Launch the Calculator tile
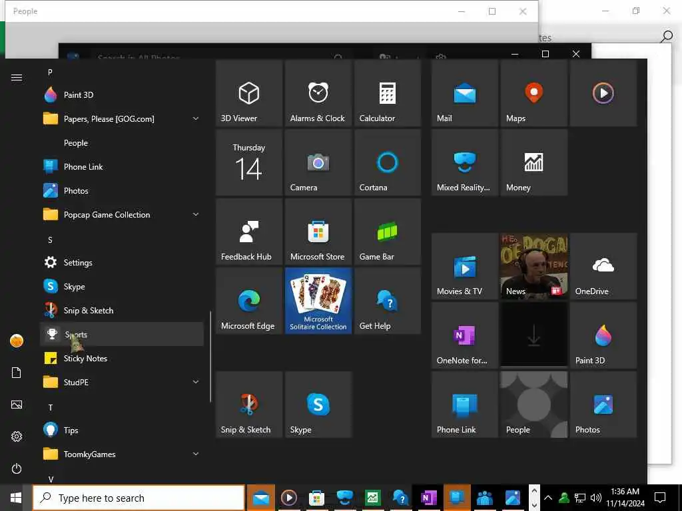This screenshot has width=682, height=511. (387, 93)
